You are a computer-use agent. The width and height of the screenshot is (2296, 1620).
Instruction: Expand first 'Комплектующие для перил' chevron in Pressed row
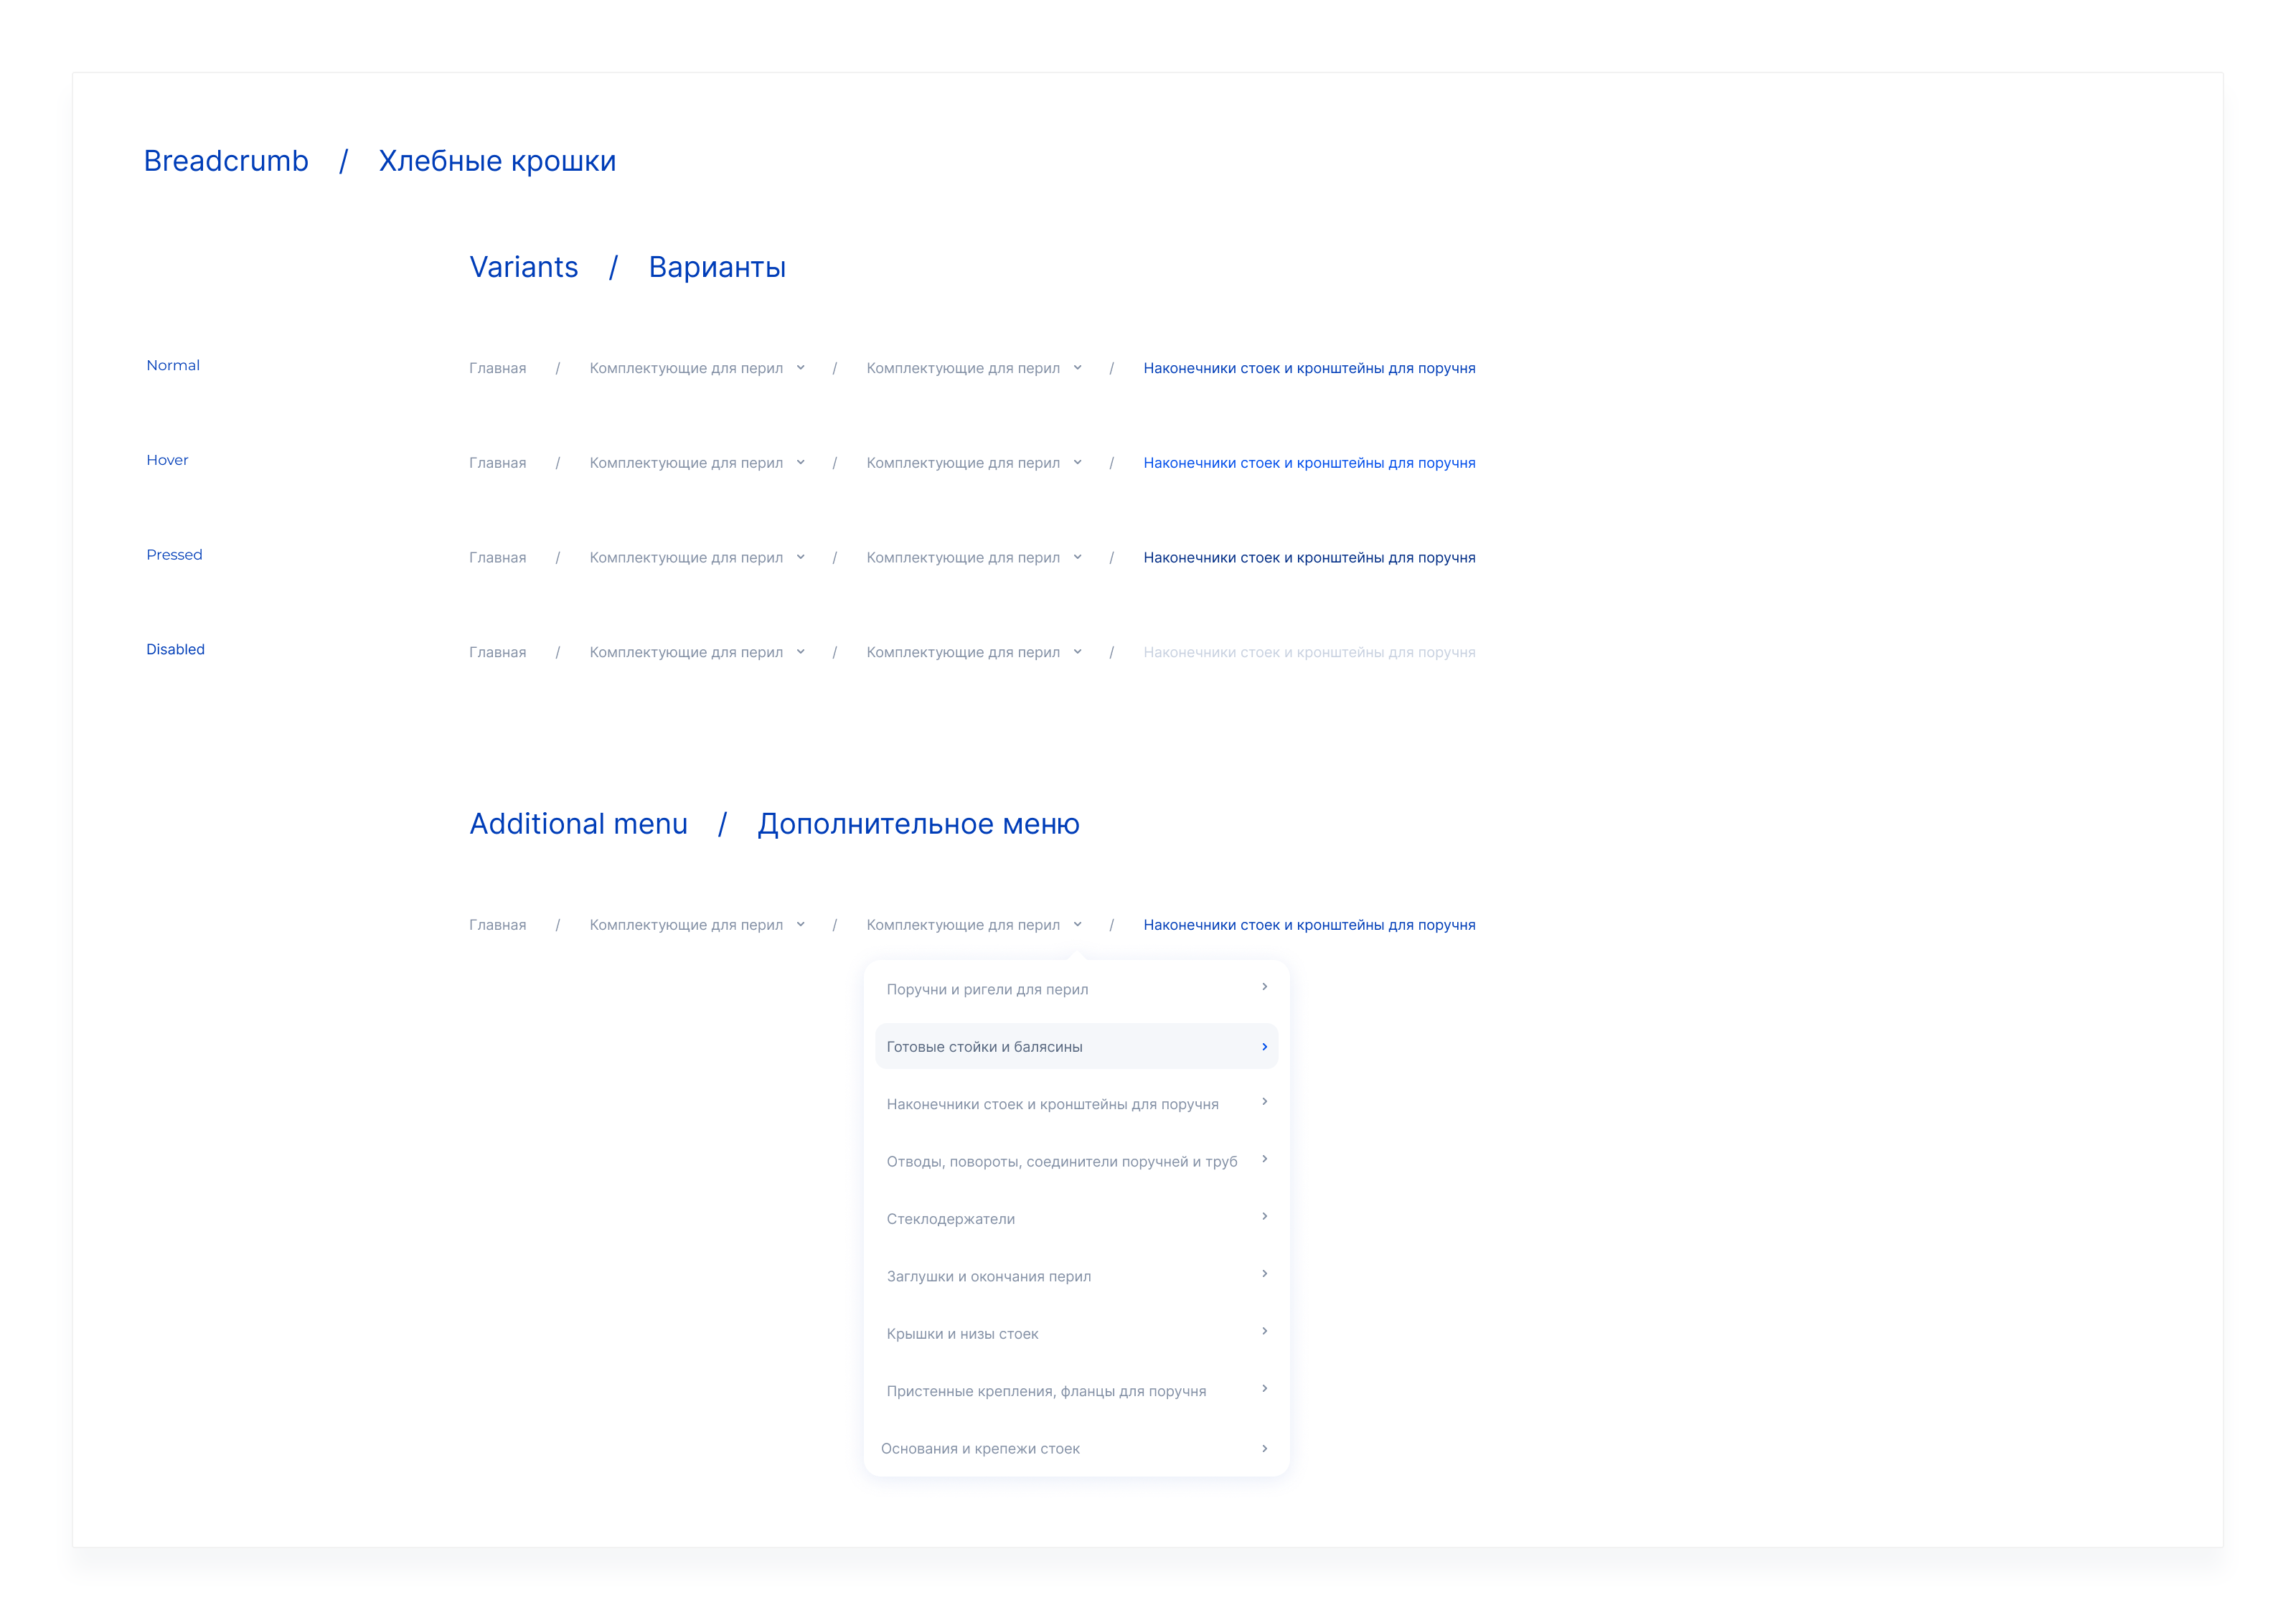tap(800, 558)
